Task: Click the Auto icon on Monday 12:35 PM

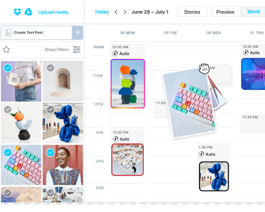Action: tap(115, 139)
